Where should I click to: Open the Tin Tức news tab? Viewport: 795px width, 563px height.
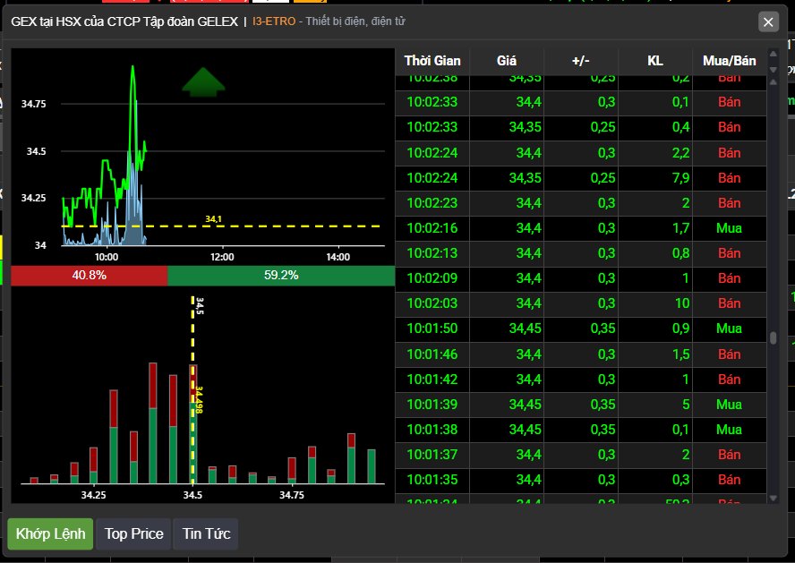(x=206, y=533)
